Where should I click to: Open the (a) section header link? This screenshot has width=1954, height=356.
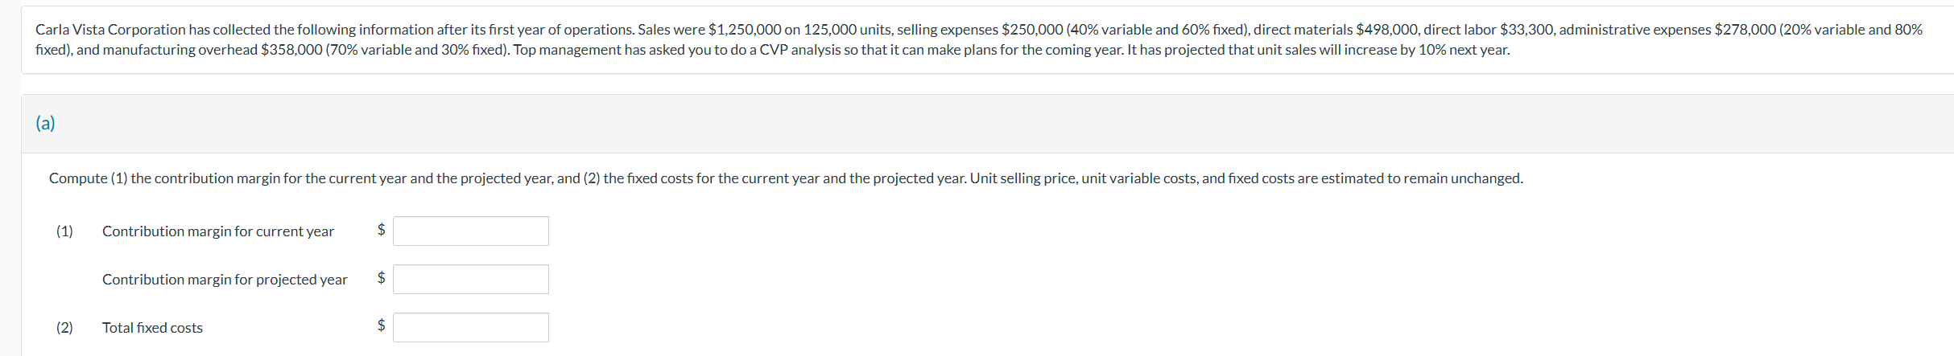[x=45, y=123]
